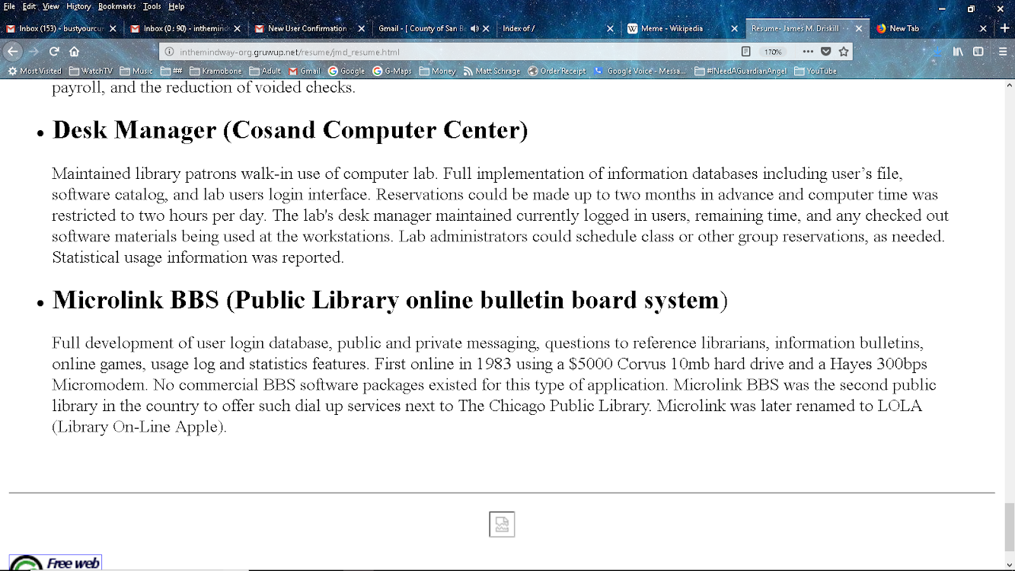The height and width of the screenshot is (571, 1015).
Task: Open the View menu
Action: (51, 6)
